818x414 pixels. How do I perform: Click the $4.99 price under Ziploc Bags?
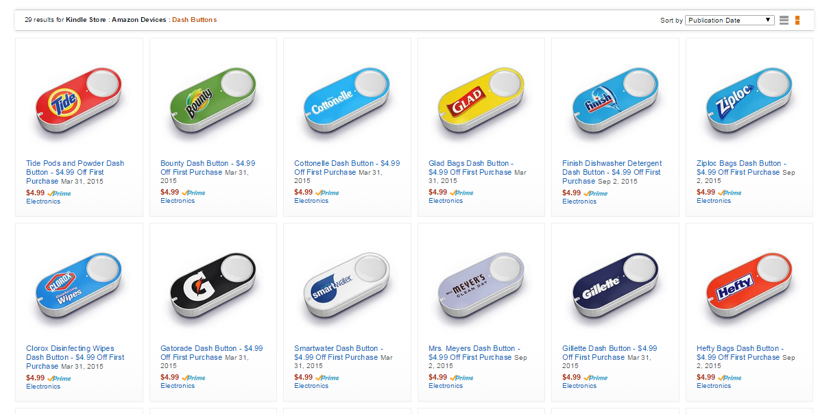706,193
